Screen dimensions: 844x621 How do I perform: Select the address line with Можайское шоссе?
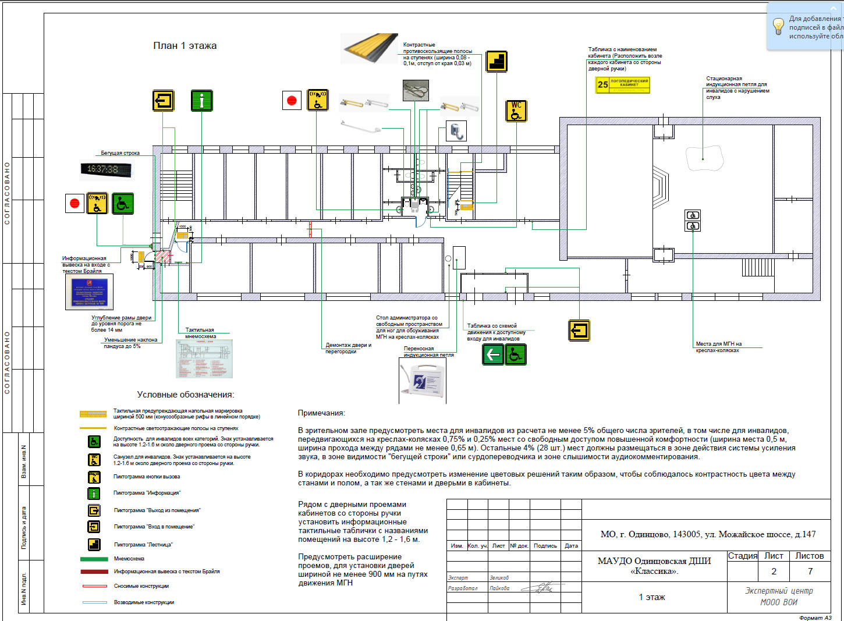click(708, 534)
